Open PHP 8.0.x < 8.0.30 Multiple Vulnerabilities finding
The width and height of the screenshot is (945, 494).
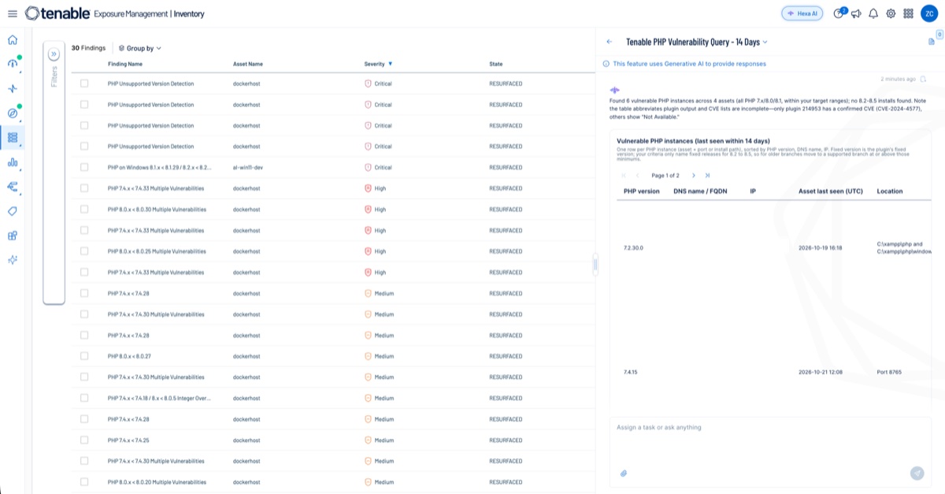[x=157, y=210]
